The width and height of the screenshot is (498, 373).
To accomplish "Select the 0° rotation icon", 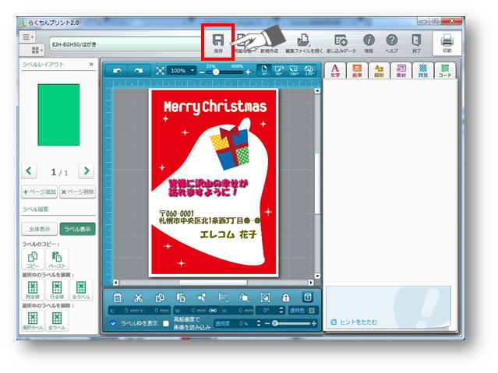I will (x=264, y=70).
